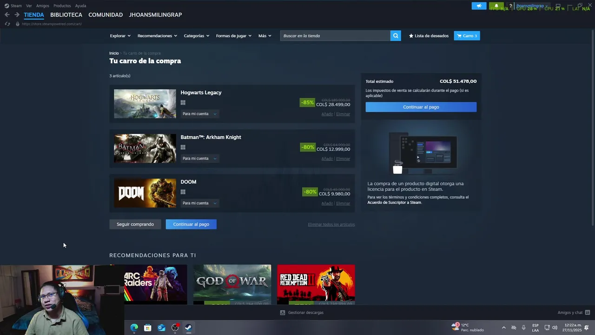Click Eliminar for Hogwarts Legacy
The width and height of the screenshot is (595, 335).
tap(343, 114)
